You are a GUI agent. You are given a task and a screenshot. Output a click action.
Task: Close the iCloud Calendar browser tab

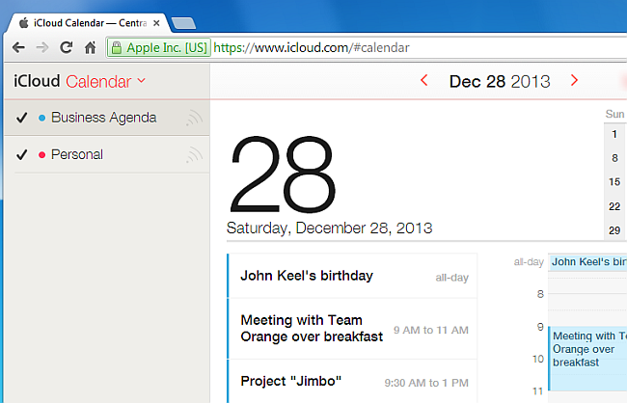156,23
